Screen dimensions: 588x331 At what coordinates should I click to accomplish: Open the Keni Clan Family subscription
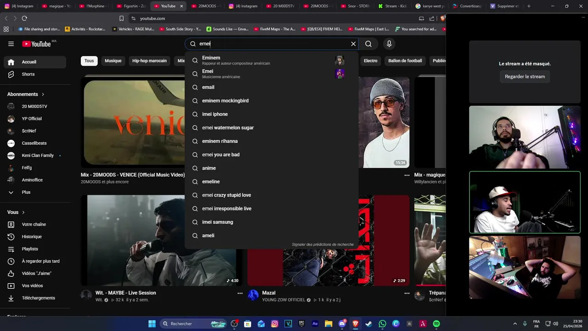[35, 155]
